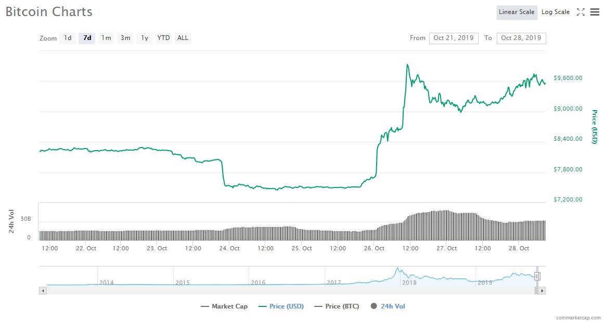The image size is (606, 322).
Task: Click the 24. Oct date label
Action: click(229, 248)
